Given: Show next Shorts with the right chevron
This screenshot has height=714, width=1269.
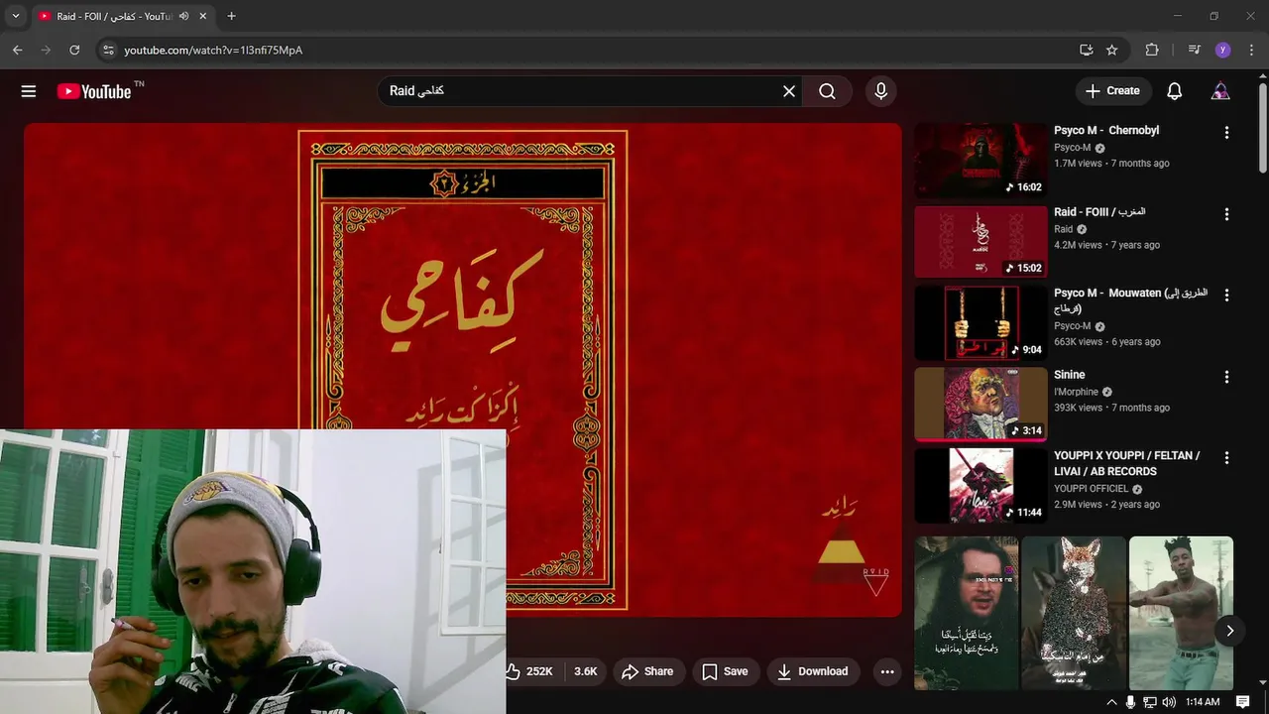Looking at the screenshot, I should (x=1229, y=631).
